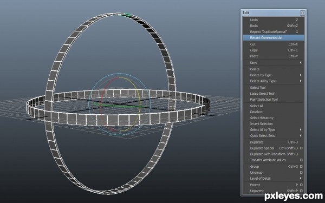This screenshot has width=325, height=203.
Task: Expand Level of Detail submenu
Action: (x=274, y=179)
